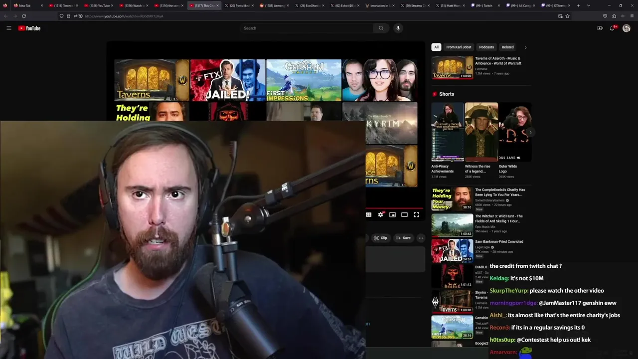The image size is (638, 359).
Task: Click the YouTube search input field
Action: [x=307, y=28]
